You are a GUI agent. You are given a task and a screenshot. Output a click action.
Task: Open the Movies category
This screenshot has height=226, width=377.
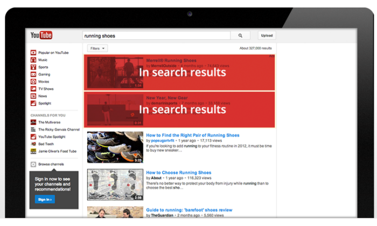click(x=44, y=81)
